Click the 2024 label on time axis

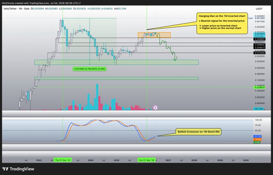click(x=91, y=160)
